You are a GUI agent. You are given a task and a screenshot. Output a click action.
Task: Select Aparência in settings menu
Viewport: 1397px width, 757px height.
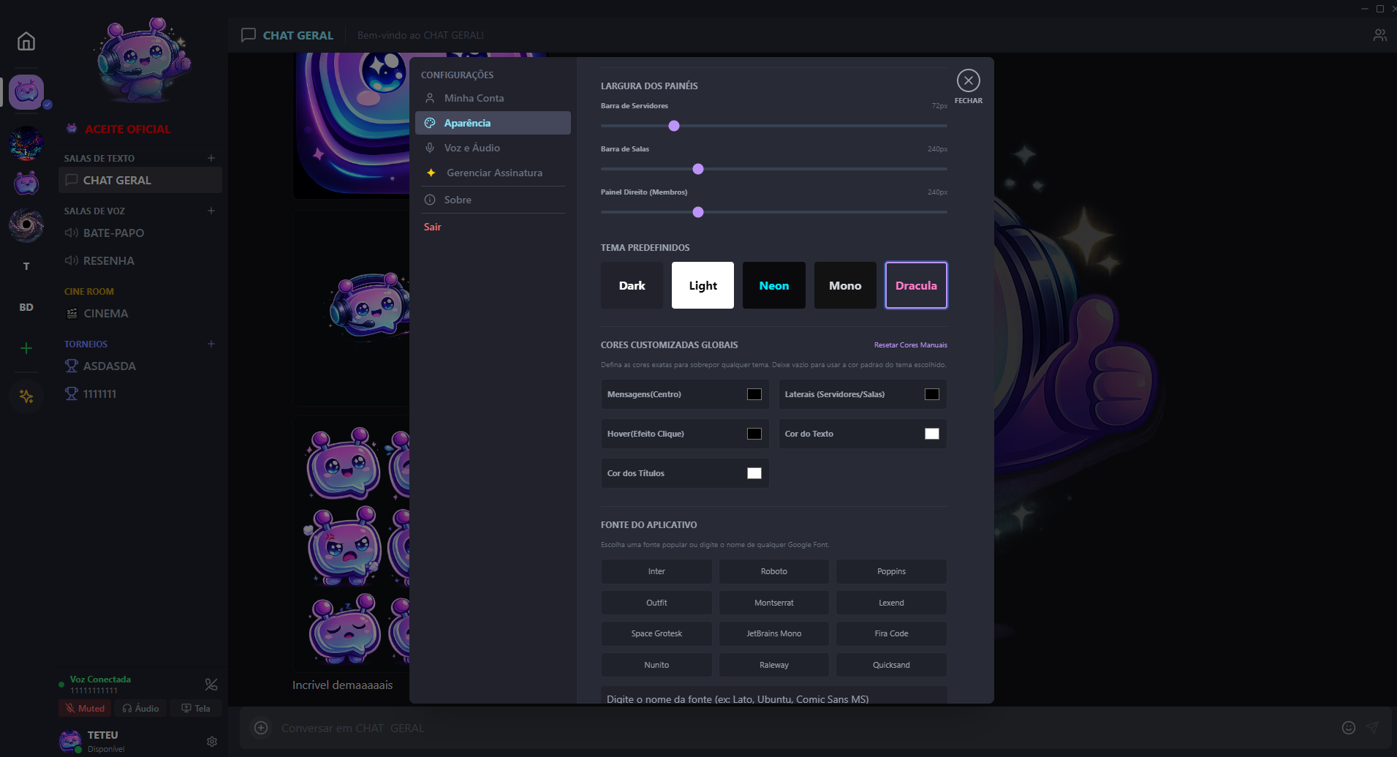[493, 123]
